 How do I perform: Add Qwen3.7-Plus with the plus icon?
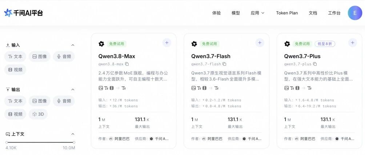click(x=353, y=43)
